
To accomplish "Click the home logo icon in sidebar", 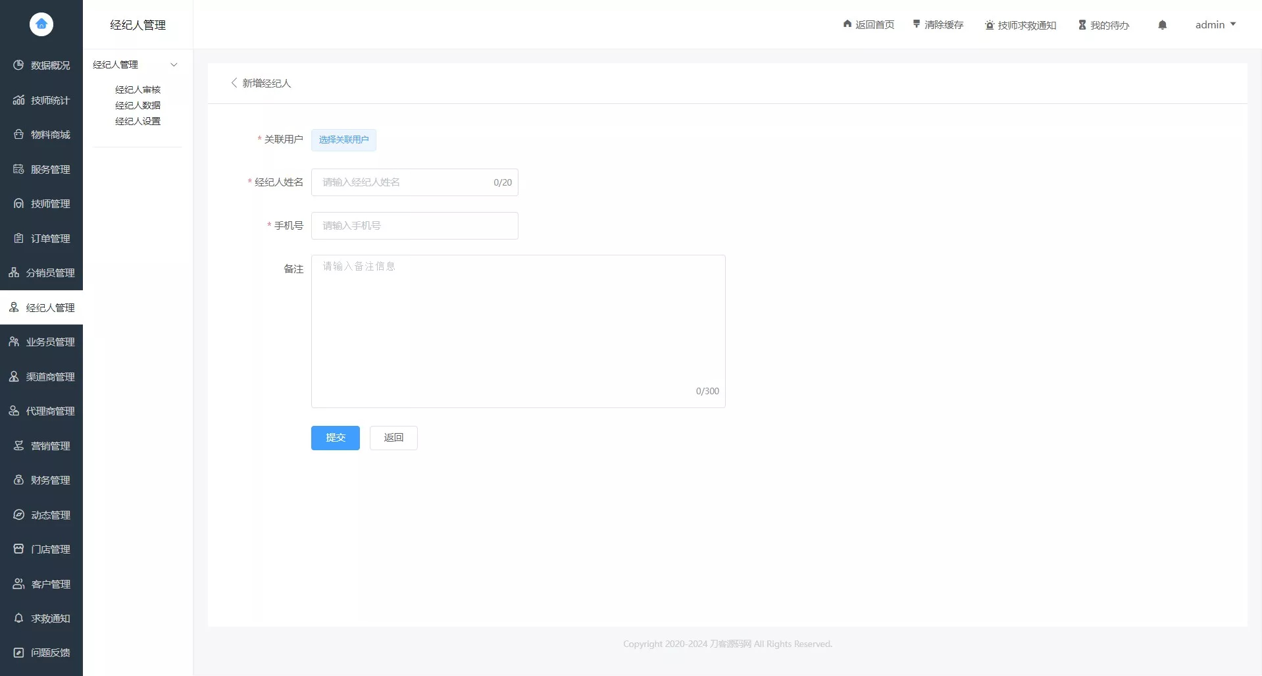I will click(41, 24).
